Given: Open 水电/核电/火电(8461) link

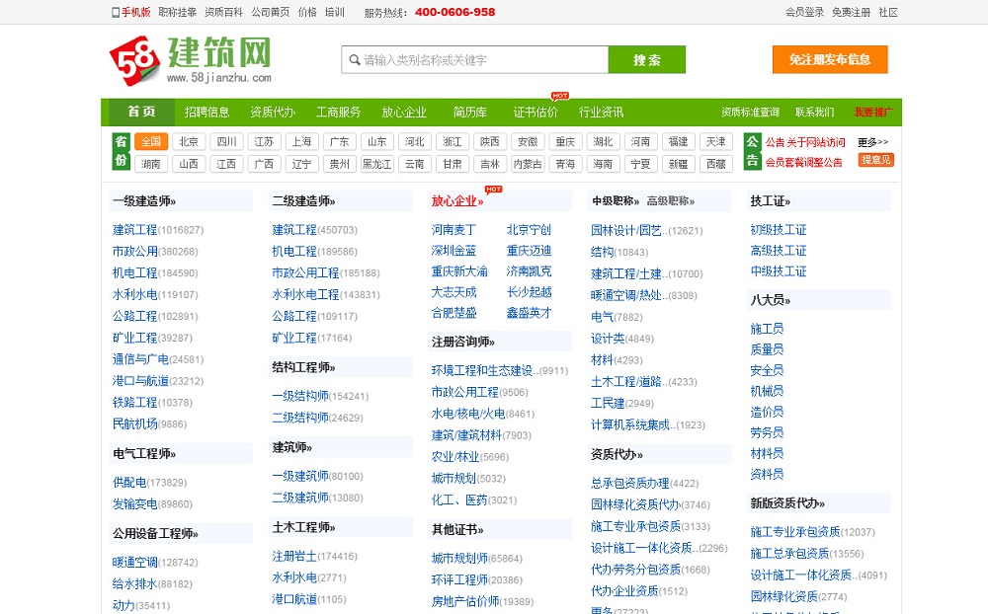Looking at the screenshot, I should pyautogui.click(x=483, y=414).
